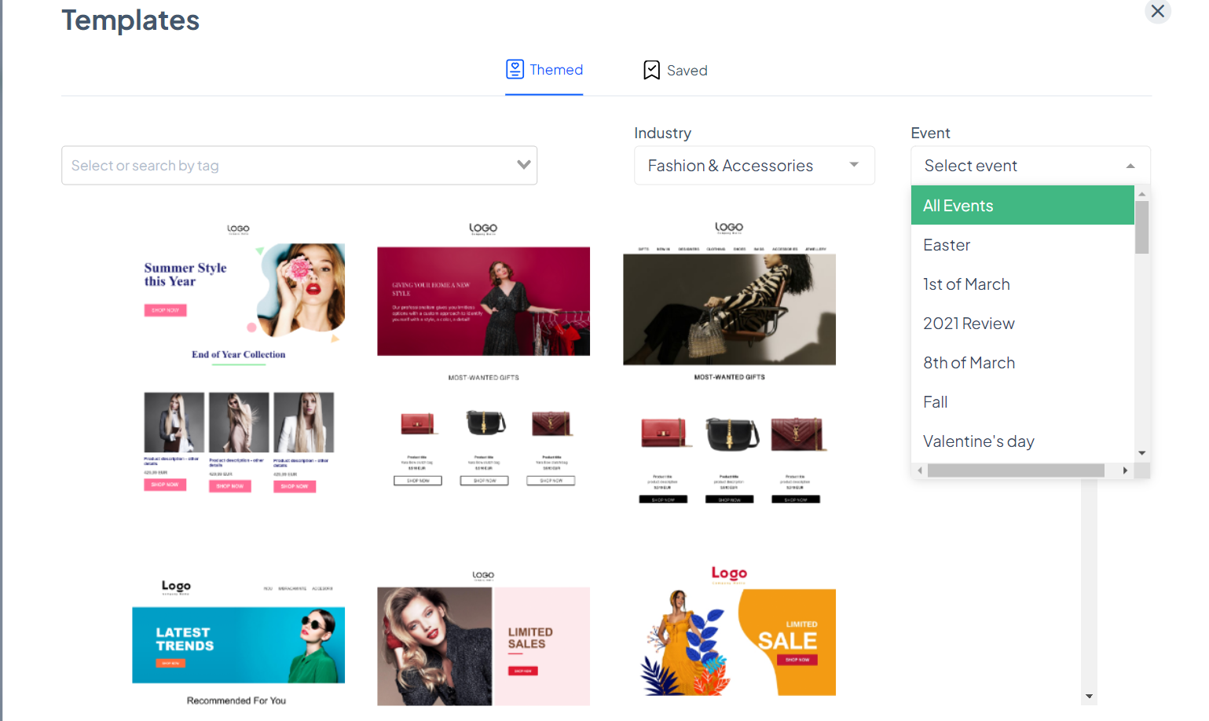The image size is (1209, 721).
Task: Select the 8th of March event
Action: pyautogui.click(x=969, y=363)
